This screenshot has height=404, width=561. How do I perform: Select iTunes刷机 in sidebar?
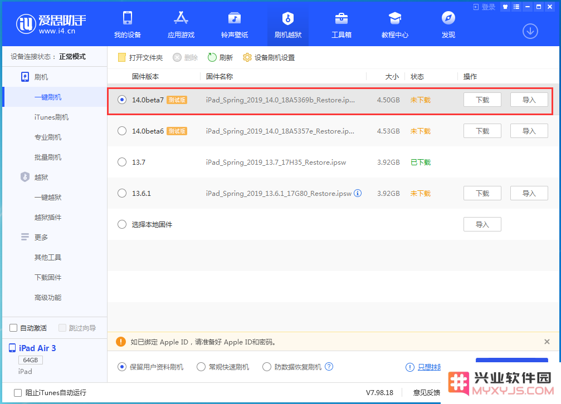(51, 117)
